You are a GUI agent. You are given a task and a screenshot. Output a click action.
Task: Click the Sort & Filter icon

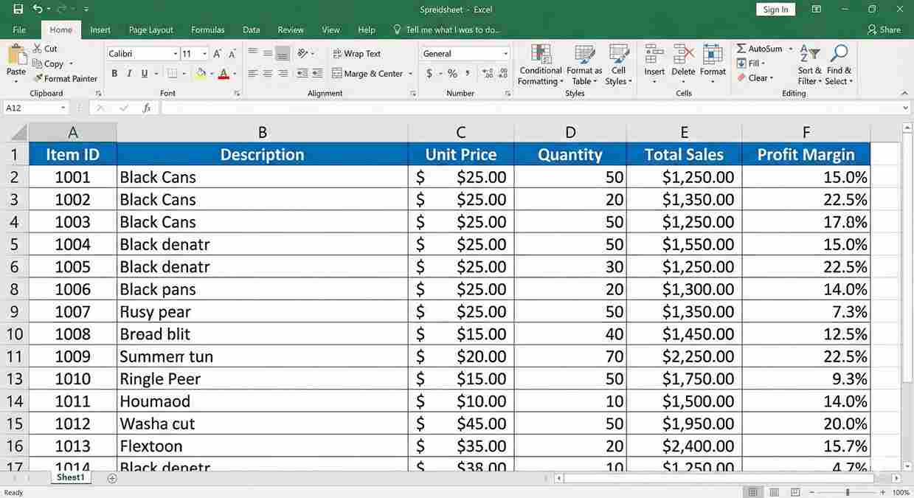[x=810, y=55]
